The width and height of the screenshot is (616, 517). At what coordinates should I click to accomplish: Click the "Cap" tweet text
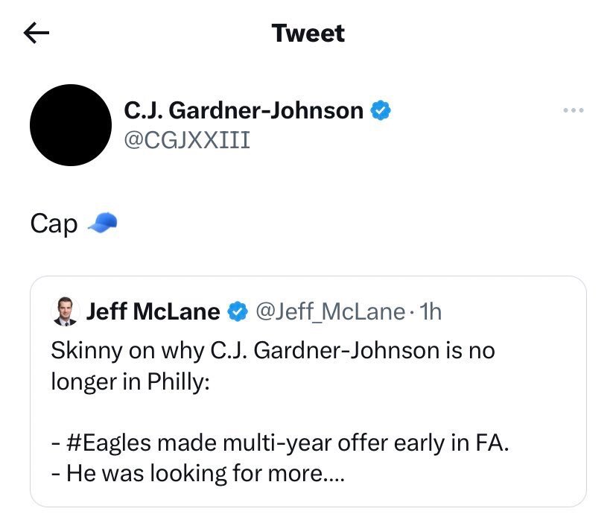[x=54, y=223]
